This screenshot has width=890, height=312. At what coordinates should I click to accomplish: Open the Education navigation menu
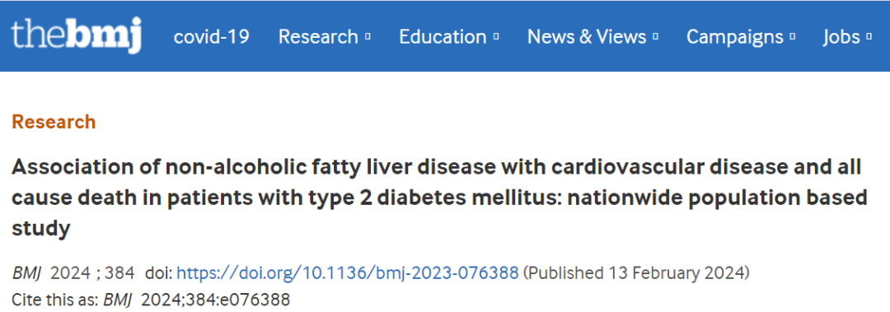(443, 37)
